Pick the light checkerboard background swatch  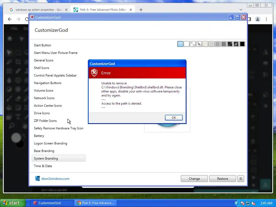coord(192,44)
